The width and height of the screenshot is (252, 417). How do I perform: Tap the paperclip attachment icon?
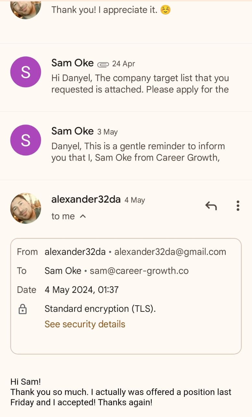click(x=103, y=64)
